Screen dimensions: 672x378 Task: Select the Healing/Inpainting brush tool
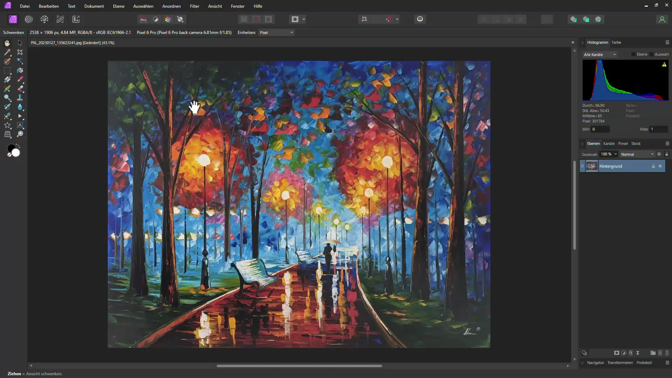point(7,116)
